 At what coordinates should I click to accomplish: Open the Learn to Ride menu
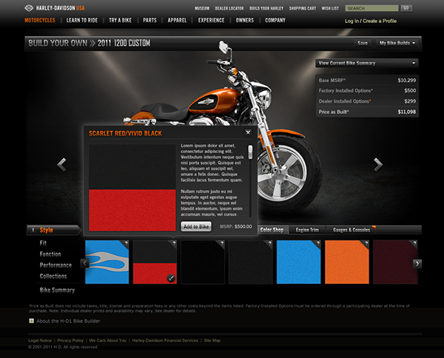pos(82,20)
